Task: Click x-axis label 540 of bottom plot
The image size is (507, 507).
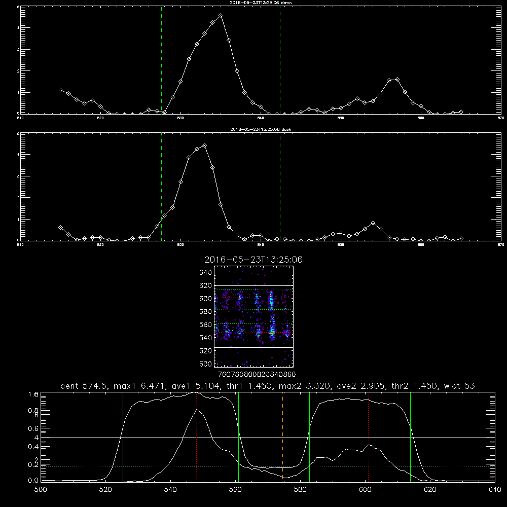Action: pyautogui.click(x=170, y=490)
